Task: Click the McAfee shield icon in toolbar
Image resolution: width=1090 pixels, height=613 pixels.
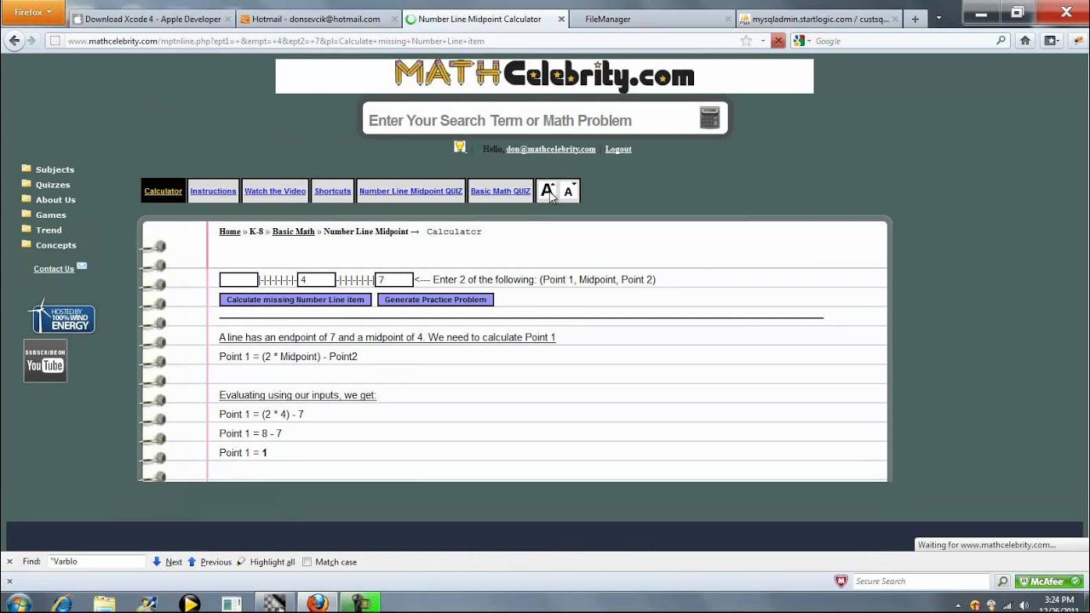Action: (841, 581)
